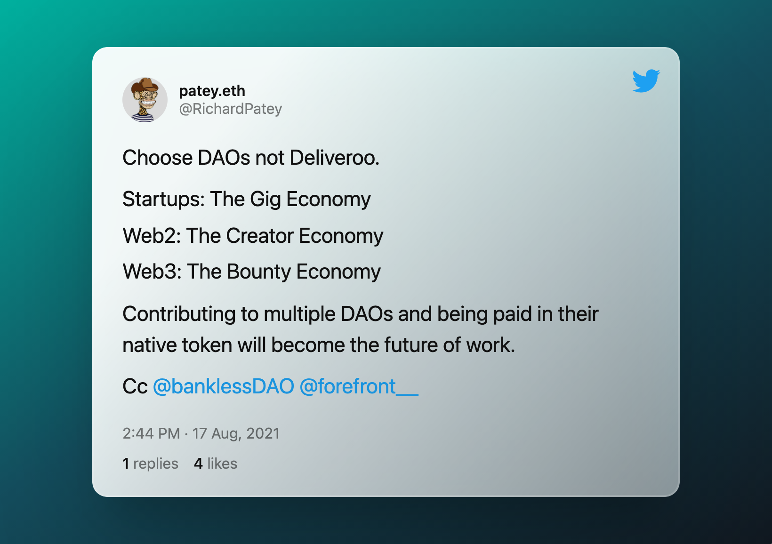Viewport: 772px width, 544px height.
Task: Click the Twitter bird logo
Action: [646, 81]
